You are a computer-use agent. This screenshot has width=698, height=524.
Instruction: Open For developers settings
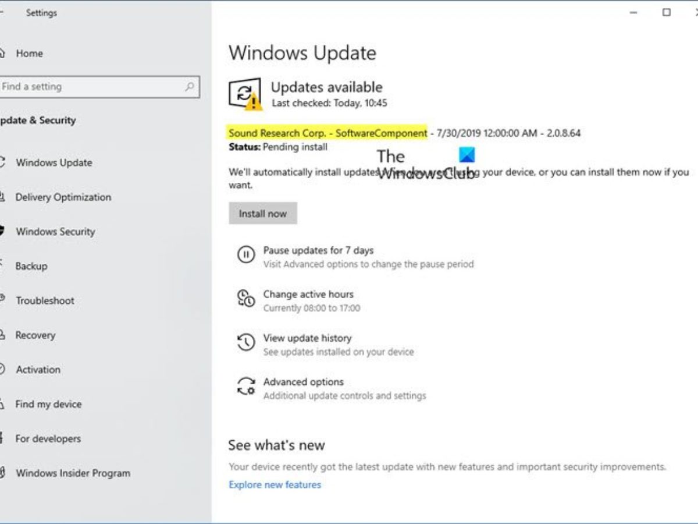[x=48, y=438]
